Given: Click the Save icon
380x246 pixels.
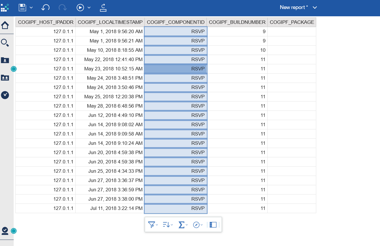Looking at the screenshot, I should click(x=22, y=8).
